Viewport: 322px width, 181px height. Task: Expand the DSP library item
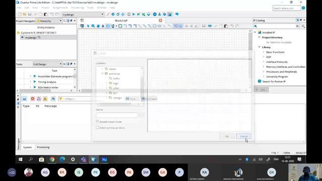pyautogui.click(x=264, y=57)
